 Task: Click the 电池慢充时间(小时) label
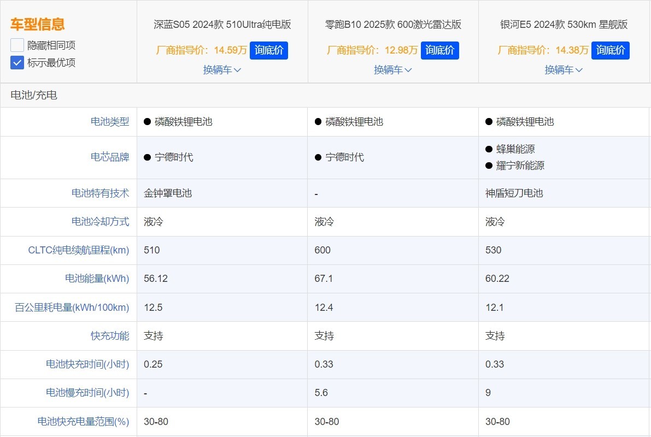[x=87, y=393]
